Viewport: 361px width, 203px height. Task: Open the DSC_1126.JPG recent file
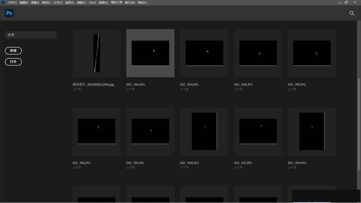[x=258, y=53]
